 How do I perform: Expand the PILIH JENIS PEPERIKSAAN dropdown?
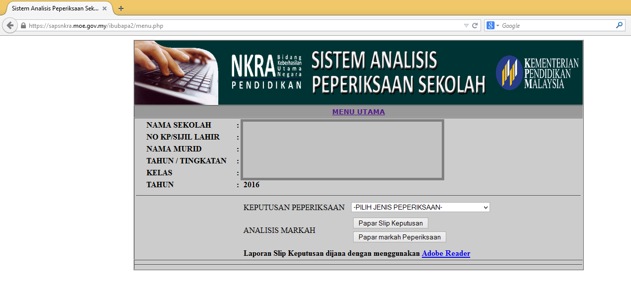(420, 207)
